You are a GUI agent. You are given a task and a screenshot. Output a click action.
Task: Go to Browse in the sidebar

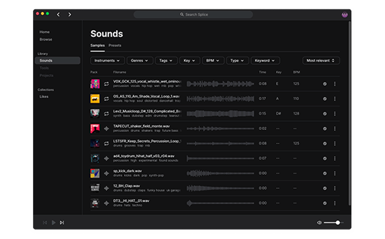point(46,39)
